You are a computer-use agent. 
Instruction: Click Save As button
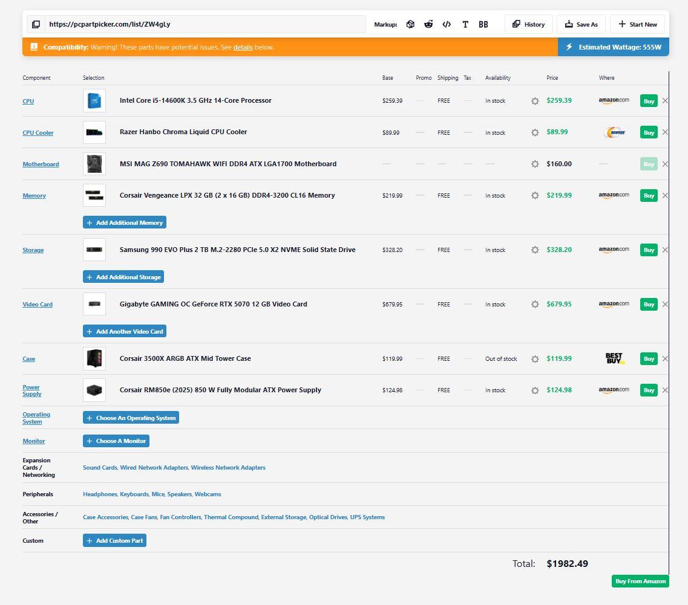tap(581, 25)
